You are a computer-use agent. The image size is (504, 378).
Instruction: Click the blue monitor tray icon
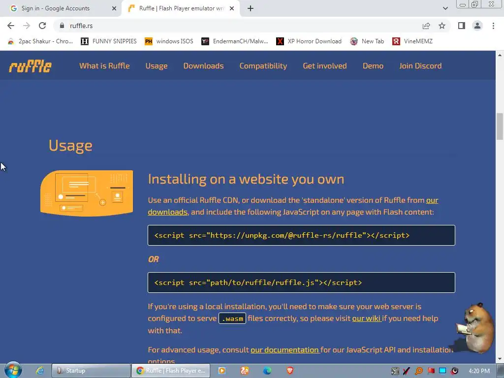tap(442, 371)
